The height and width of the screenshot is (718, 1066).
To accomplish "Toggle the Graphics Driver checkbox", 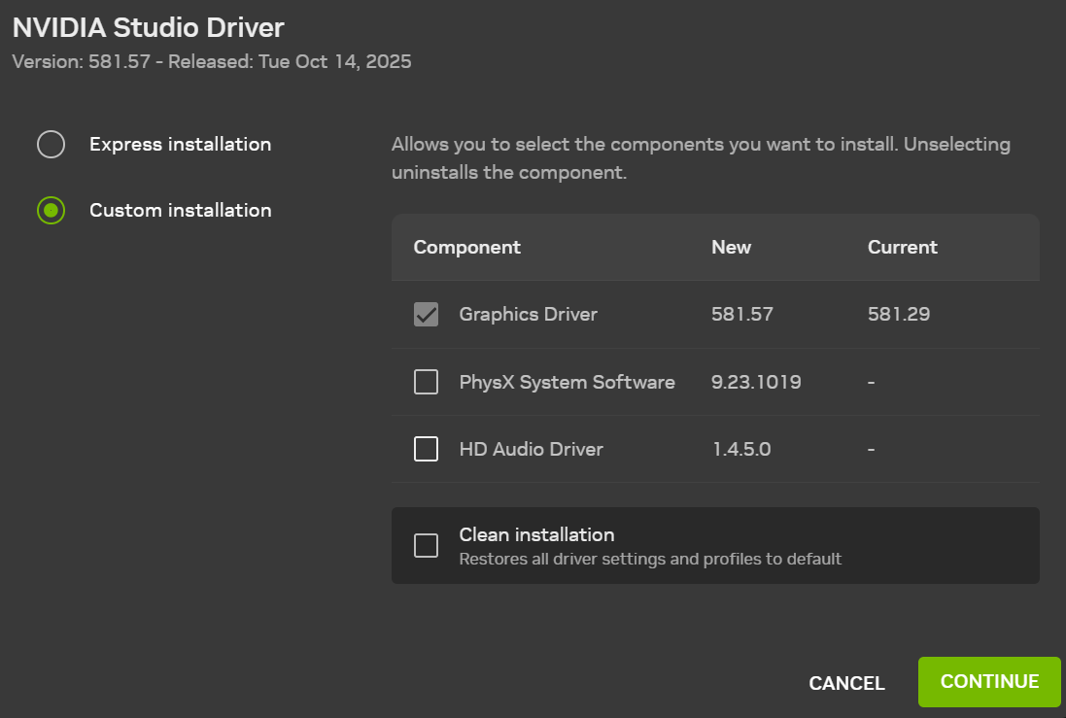I will [426, 315].
